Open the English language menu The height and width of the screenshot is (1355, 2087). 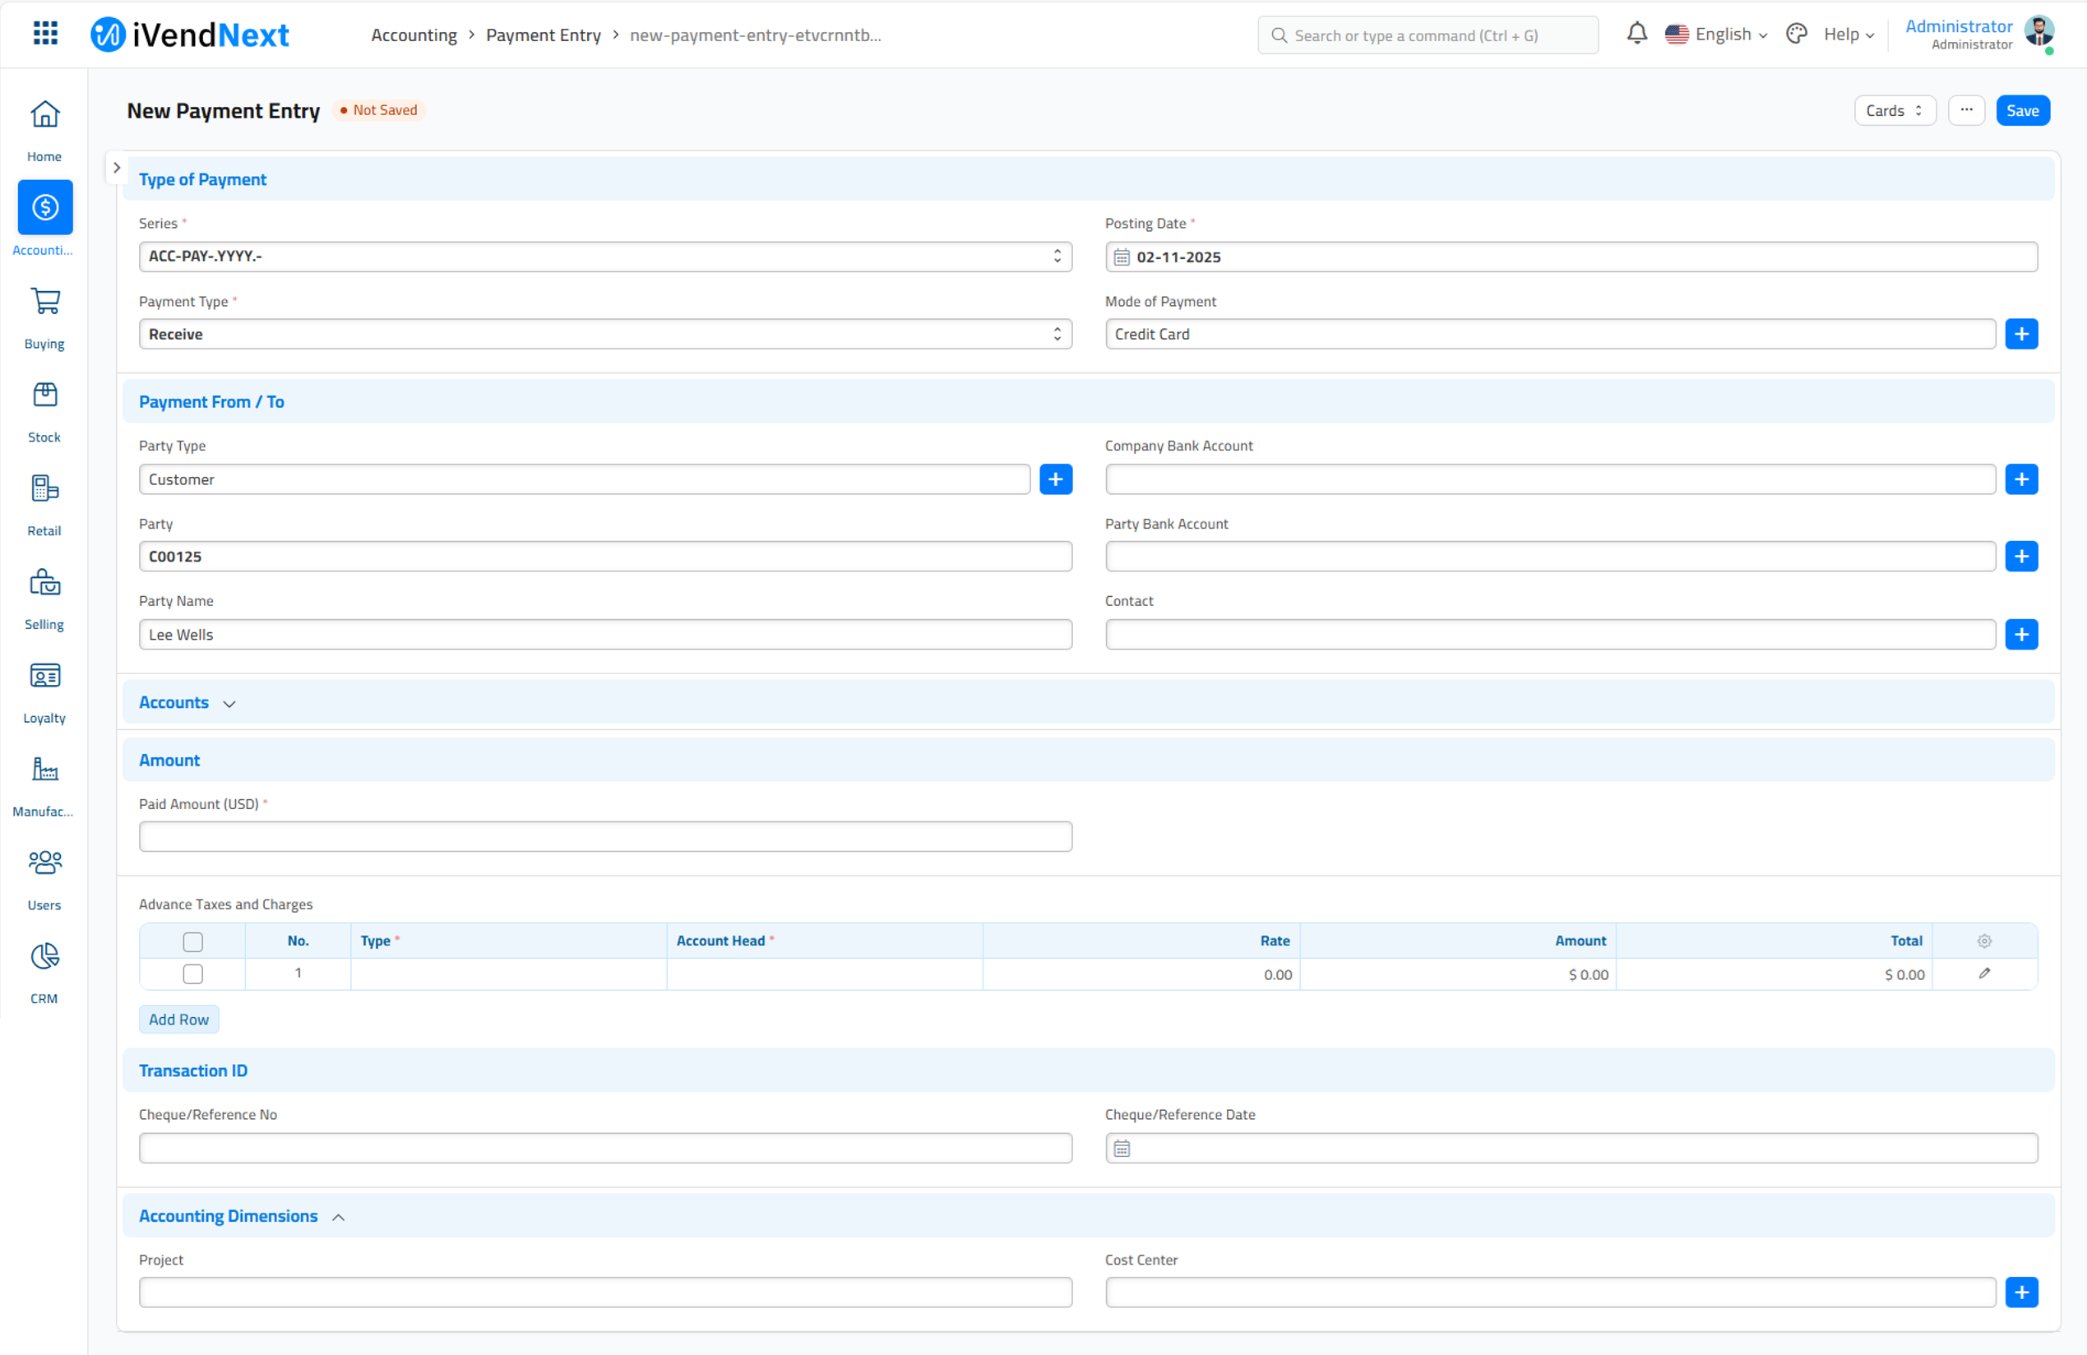(1716, 35)
